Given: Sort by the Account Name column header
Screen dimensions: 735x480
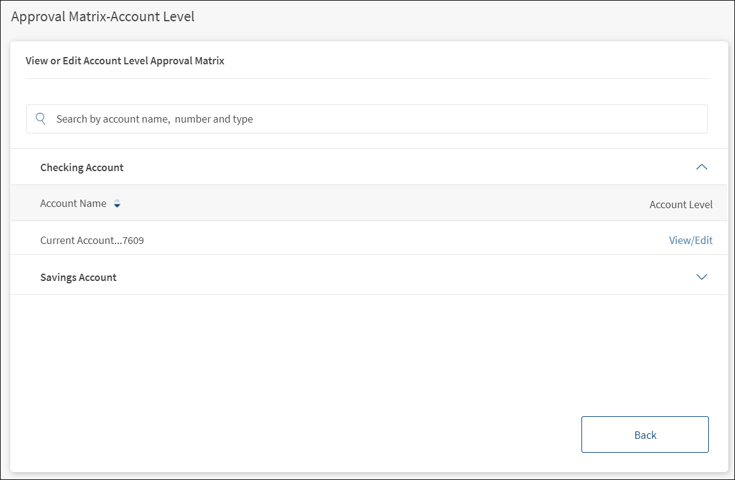Looking at the screenshot, I should pos(73,203).
